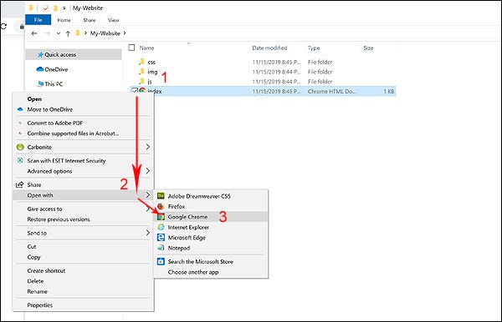The image size is (502, 322).
Task: Switch to the View ribbon tab
Action: click(x=113, y=20)
